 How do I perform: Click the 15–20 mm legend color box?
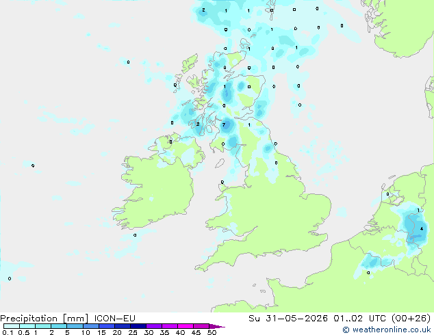point(106,326)
